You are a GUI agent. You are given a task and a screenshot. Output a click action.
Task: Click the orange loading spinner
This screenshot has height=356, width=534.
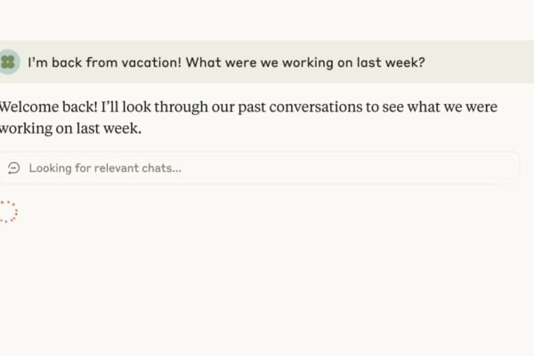(8, 212)
